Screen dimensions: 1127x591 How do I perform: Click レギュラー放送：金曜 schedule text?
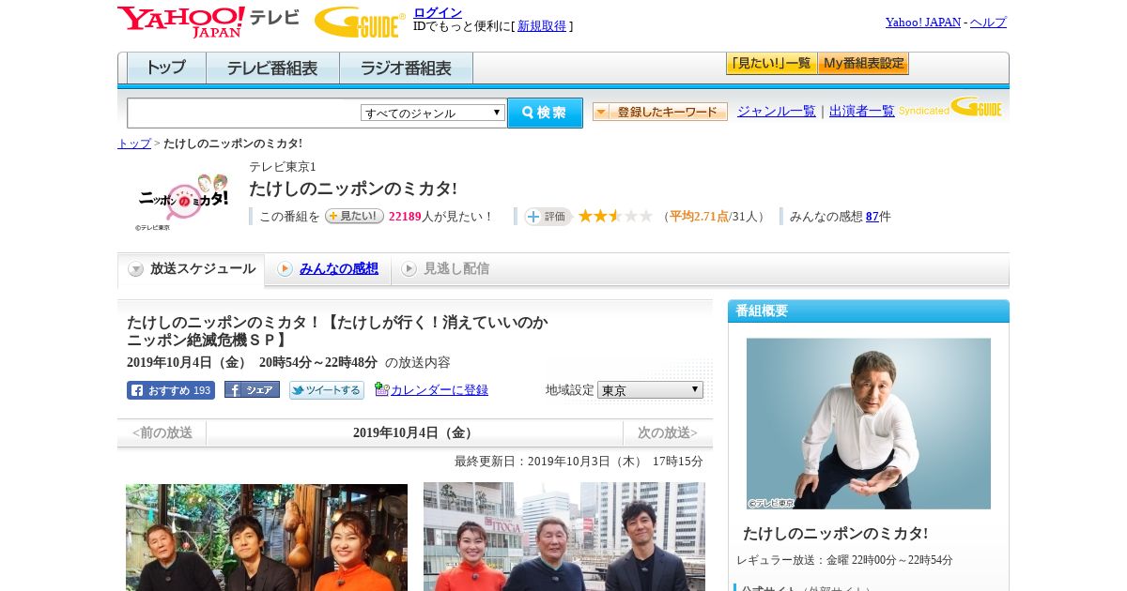pyautogui.click(x=844, y=560)
